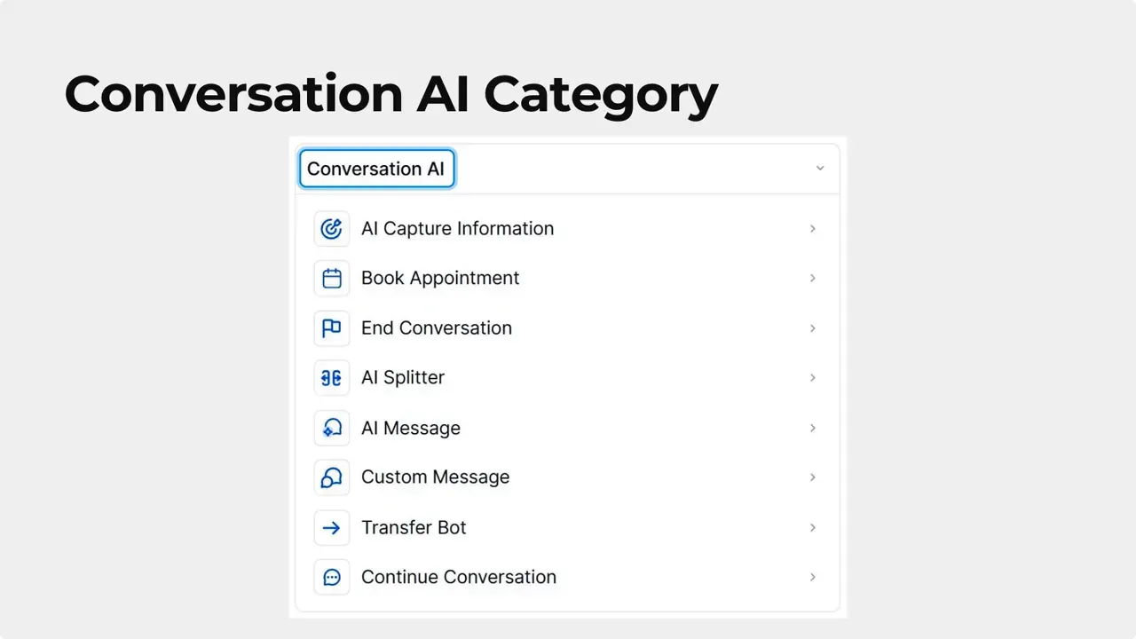
Task: Open the AI Message action
Action: coord(410,428)
